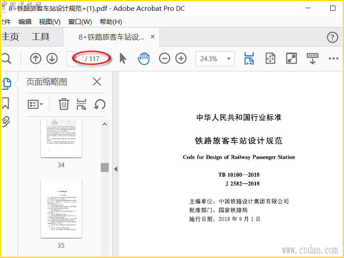Click the text TB 10100—2018
Image resolution: width=344 pixels, height=258 pixels.
[x=239, y=175]
